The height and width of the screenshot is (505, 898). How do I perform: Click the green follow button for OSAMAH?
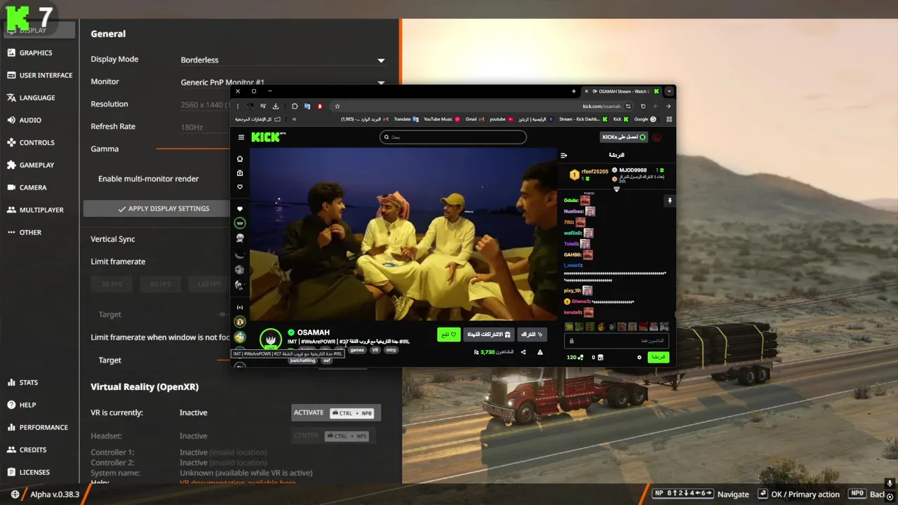tap(449, 335)
